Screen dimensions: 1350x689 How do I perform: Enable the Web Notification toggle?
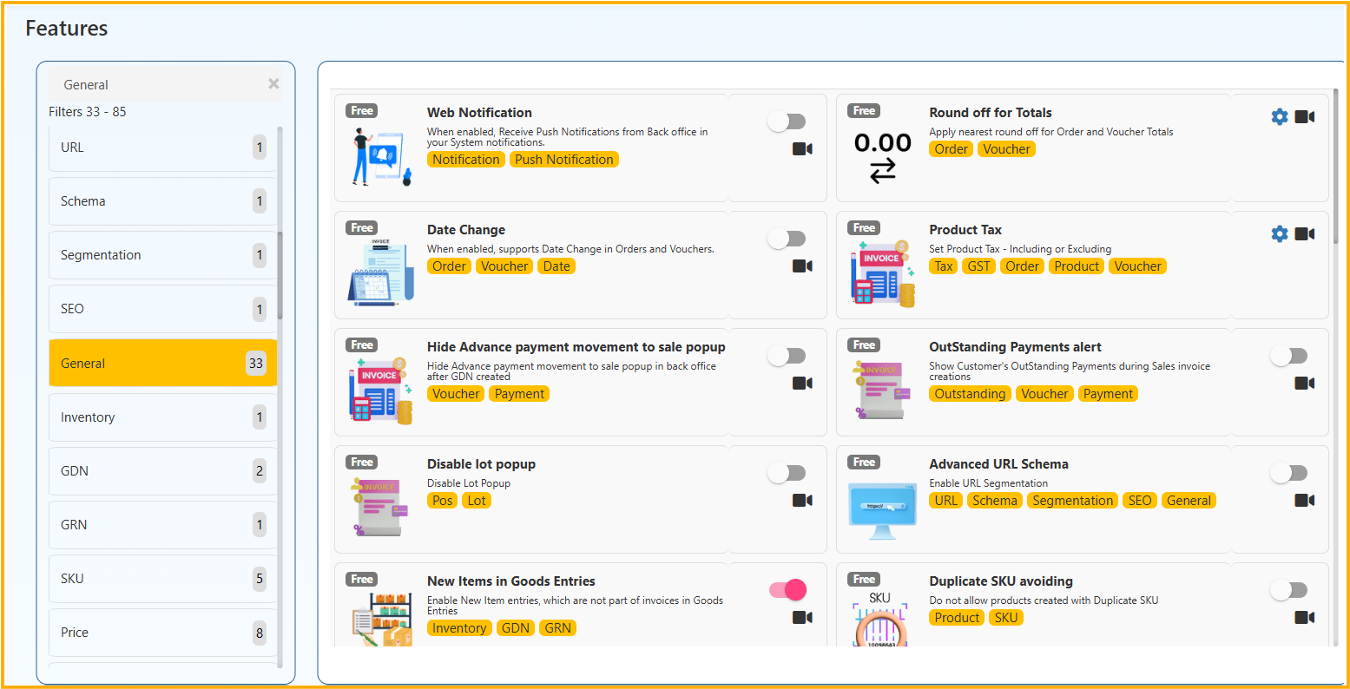pyautogui.click(x=787, y=122)
